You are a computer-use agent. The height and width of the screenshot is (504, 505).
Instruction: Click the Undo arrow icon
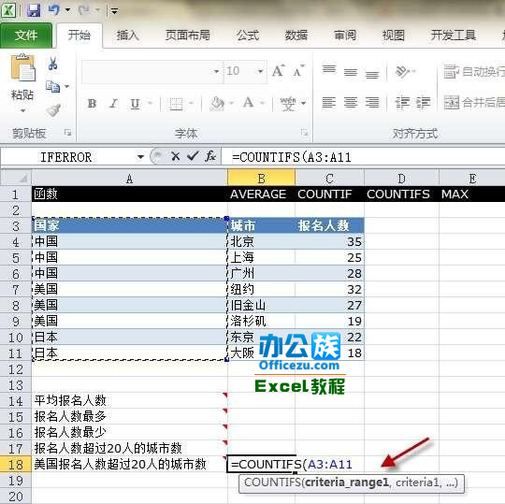54,10
